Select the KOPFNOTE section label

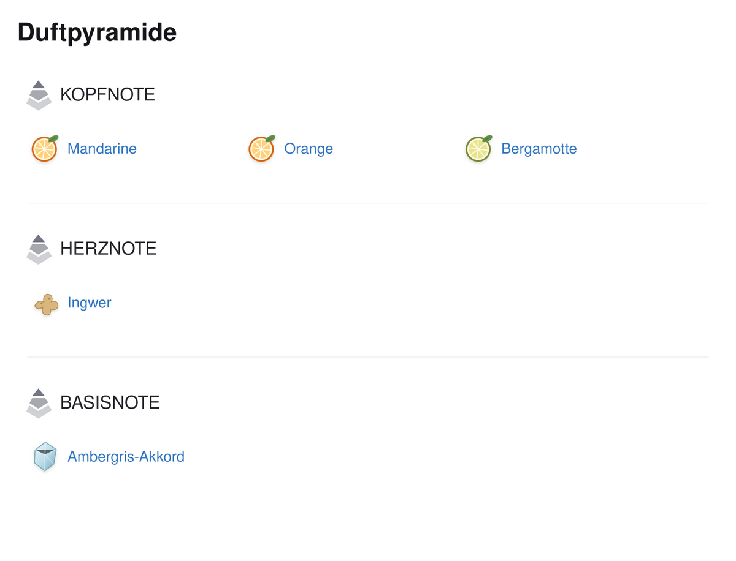point(107,94)
